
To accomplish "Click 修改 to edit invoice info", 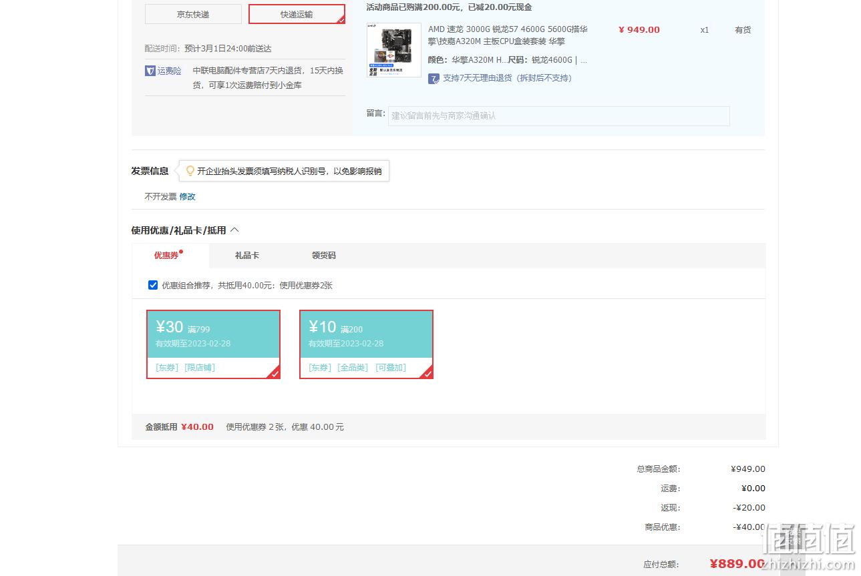I will point(187,197).
